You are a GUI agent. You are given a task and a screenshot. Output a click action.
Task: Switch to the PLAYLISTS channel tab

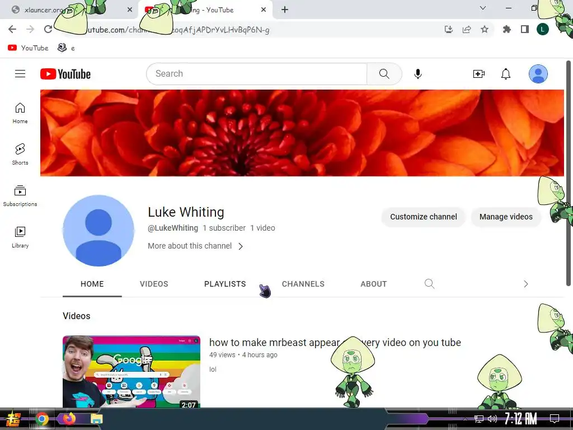225,284
